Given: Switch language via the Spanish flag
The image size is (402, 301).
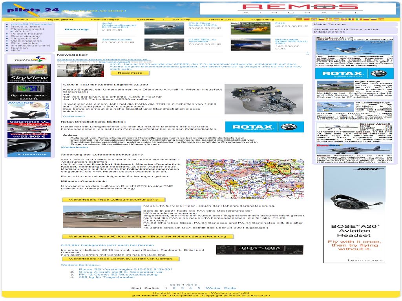Looking at the screenshot, I should click(x=381, y=19).
